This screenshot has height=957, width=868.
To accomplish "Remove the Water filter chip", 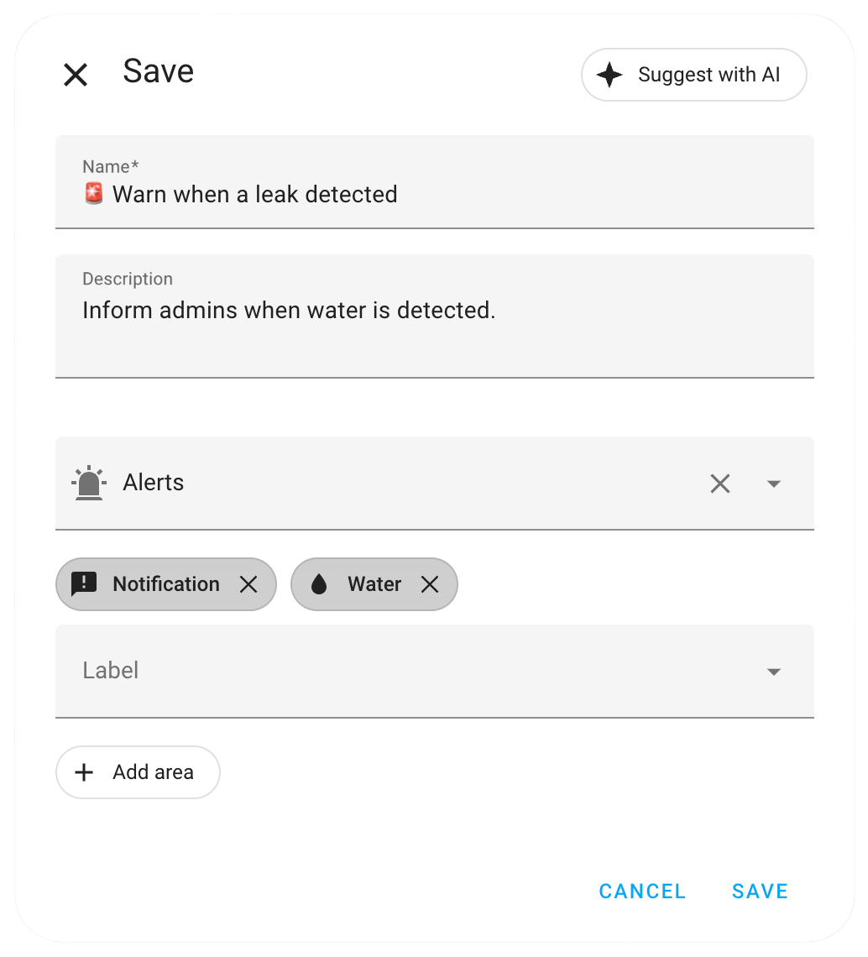I will click(x=430, y=583).
